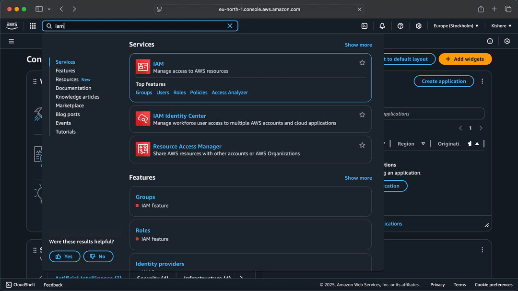The image size is (518, 291).
Task: Open the AWS services grid menu
Action: point(33,26)
